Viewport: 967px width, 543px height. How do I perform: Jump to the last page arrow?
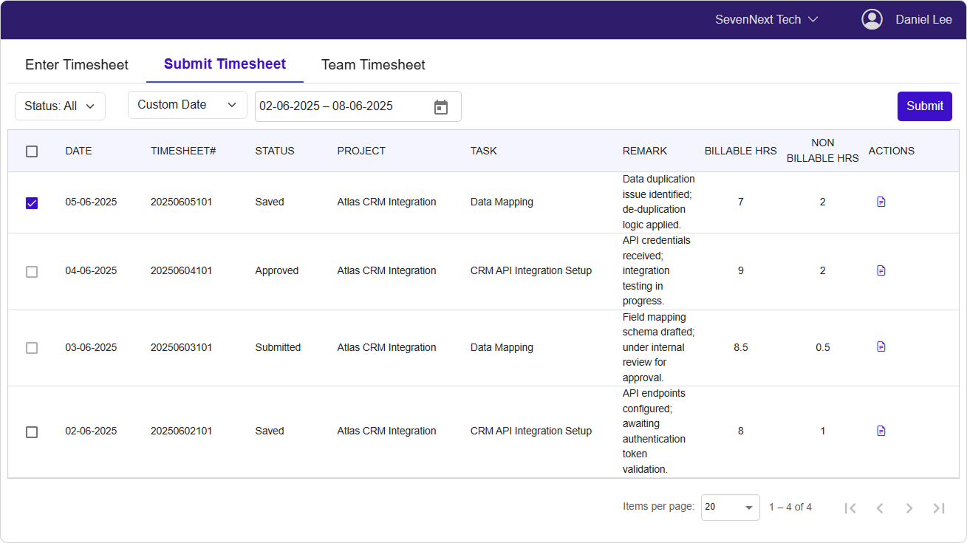pyautogui.click(x=939, y=508)
